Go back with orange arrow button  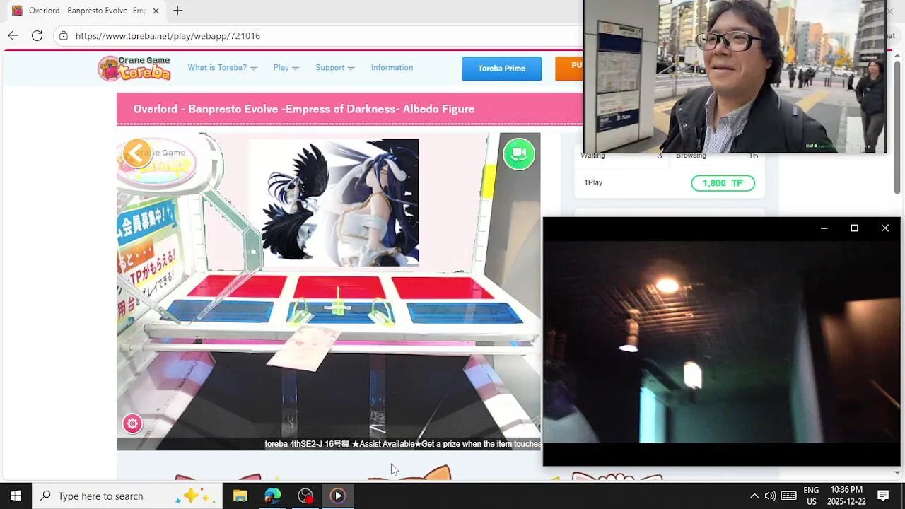coord(136,153)
